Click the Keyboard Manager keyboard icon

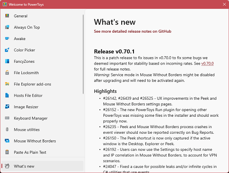click(7, 118)
